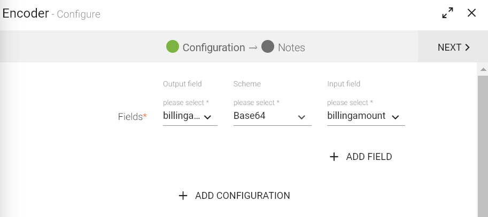Click the ADD CONFIGURATION text
This screenshot has height=217, width=488.
tap(243, 196)
